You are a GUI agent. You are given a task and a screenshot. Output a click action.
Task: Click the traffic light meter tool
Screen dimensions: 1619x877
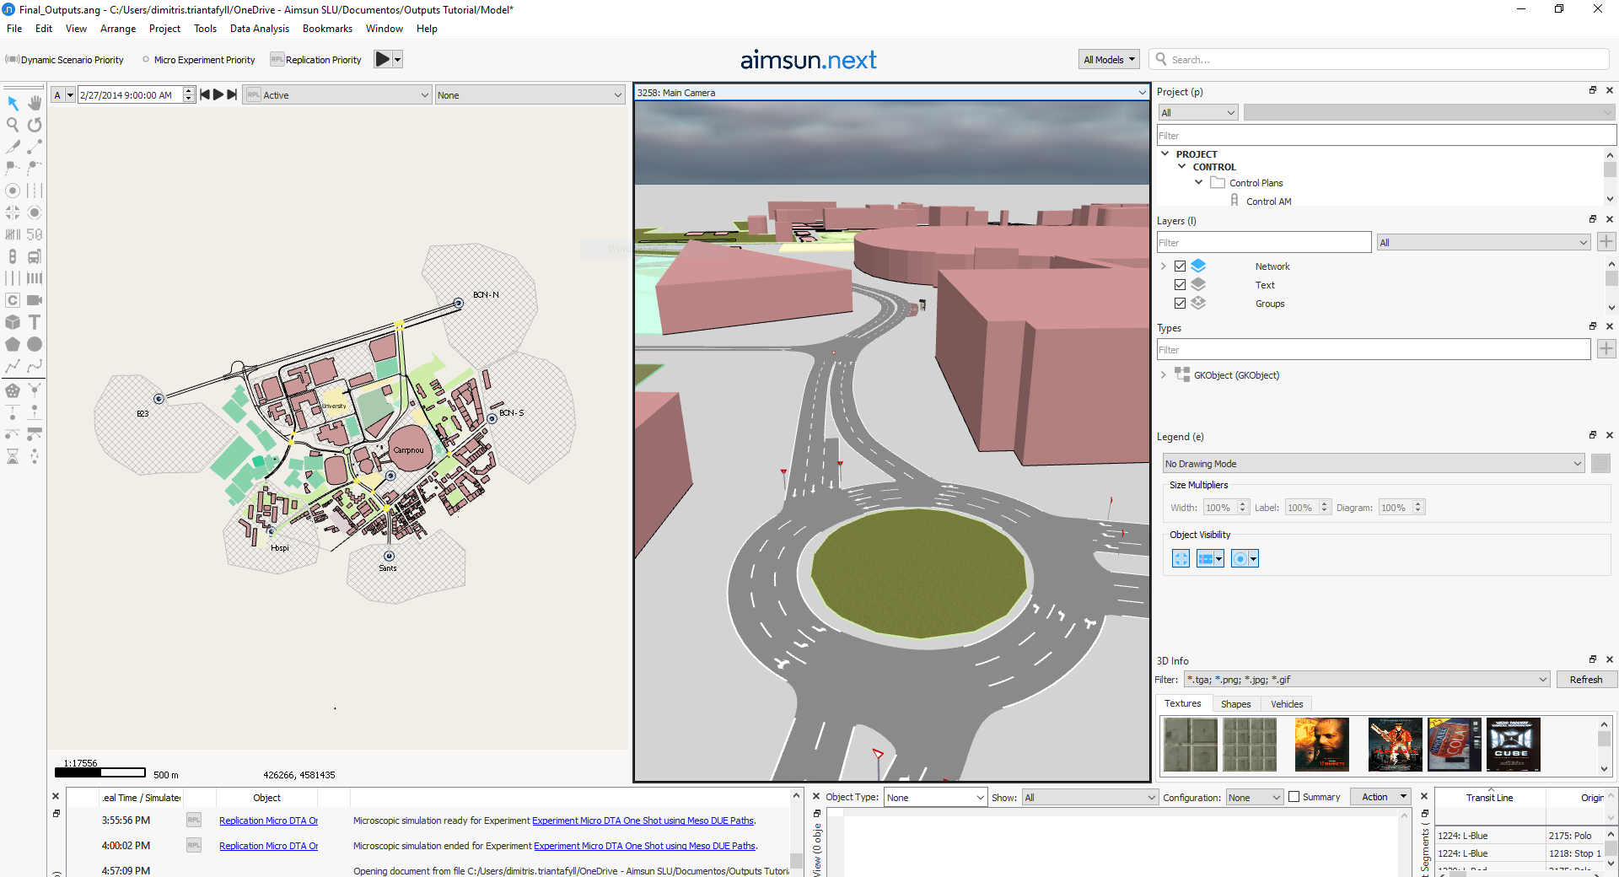coord(13,256)
